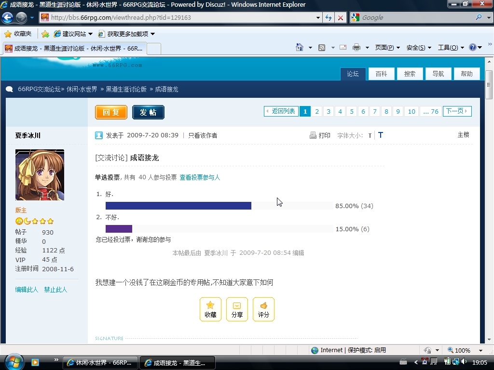
Task: Click the Read Mail icon in the command bar
Action: click(x=343, y=48)
